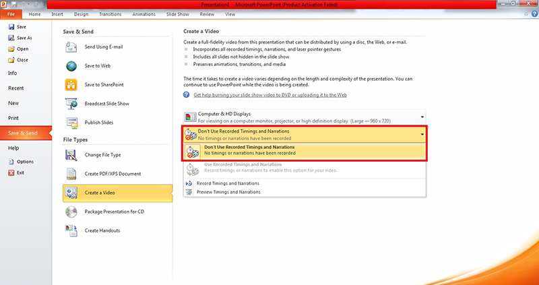
Task: Click the Close folder icon
Action: [11, 60]
